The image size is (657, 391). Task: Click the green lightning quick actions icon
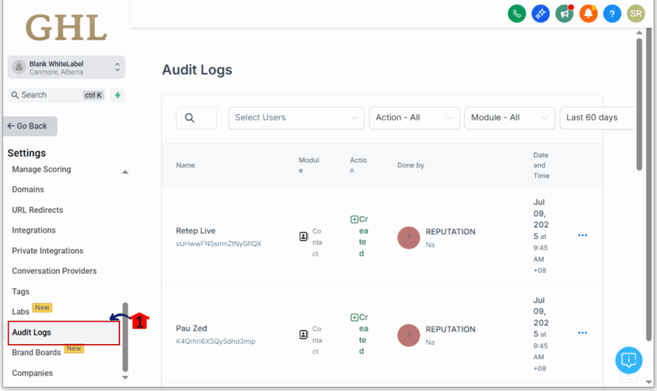[117, 96]
